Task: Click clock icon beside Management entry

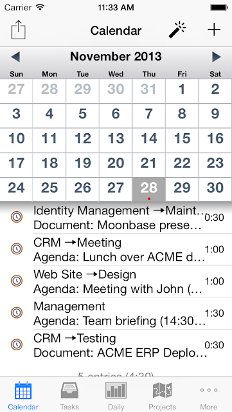Action: pos(17,313)
